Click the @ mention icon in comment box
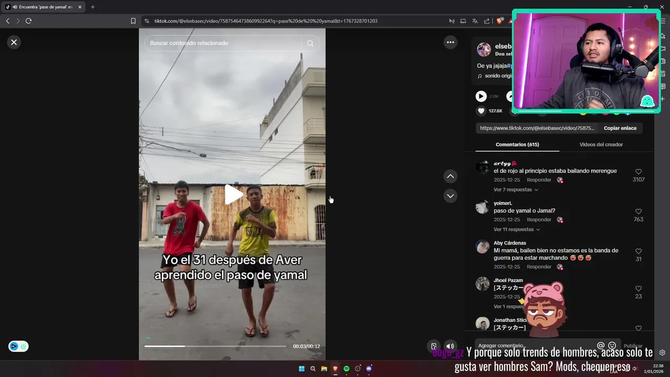 pos(601,346)
